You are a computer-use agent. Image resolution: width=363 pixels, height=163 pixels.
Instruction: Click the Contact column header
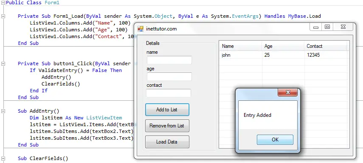pos(326,46)
